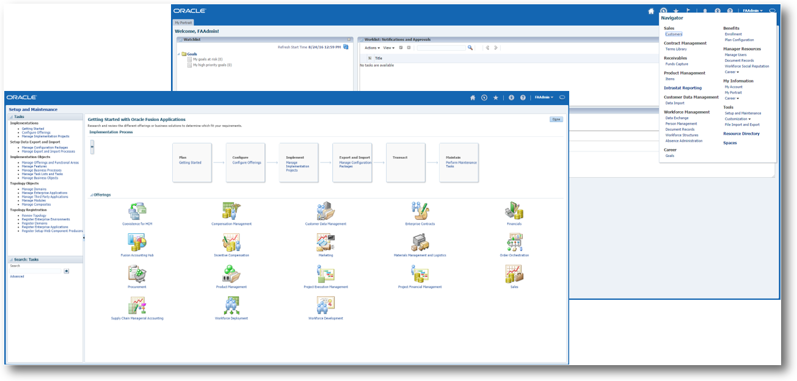
Task: Click the Advanced search link
Action: click(17, 277)
